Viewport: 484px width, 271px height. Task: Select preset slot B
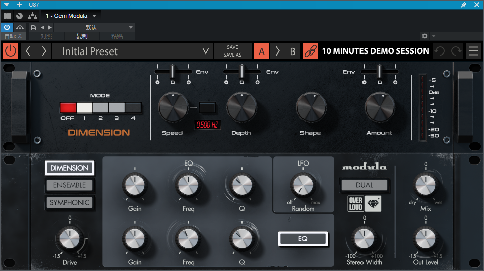click(x=293, y=51)
